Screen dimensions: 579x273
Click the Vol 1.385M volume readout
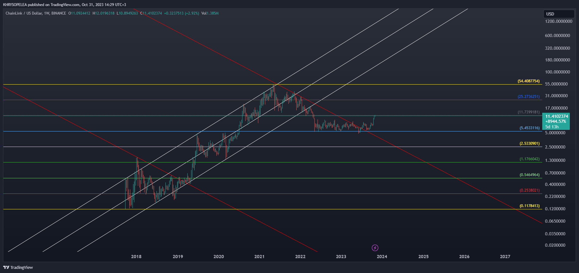tap(210, 13)
